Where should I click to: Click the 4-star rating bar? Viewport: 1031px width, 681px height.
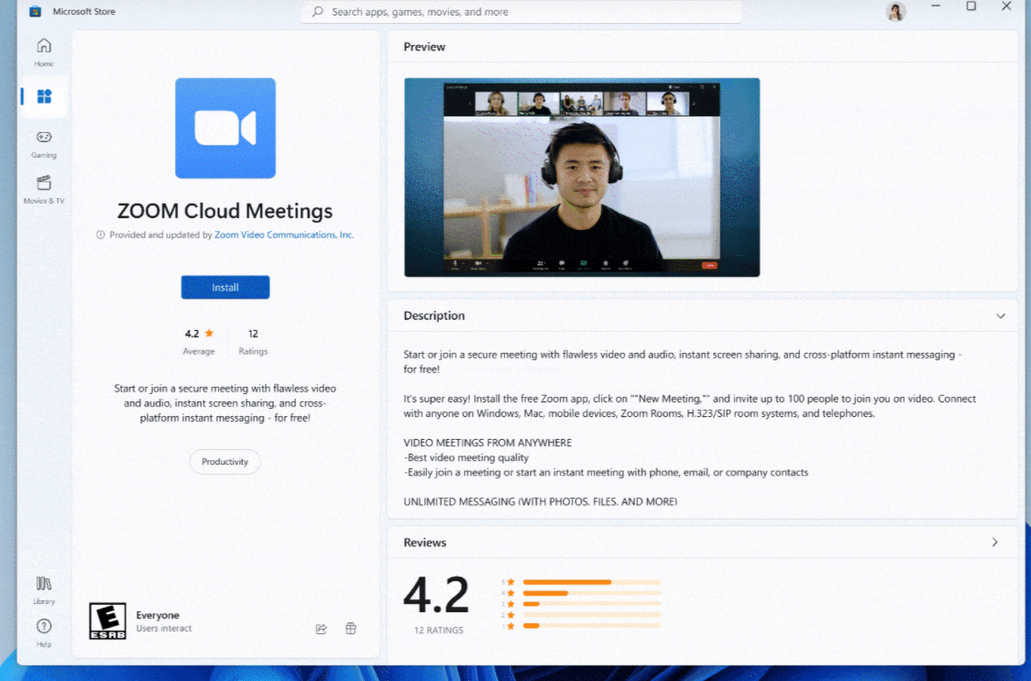(592, 593)
